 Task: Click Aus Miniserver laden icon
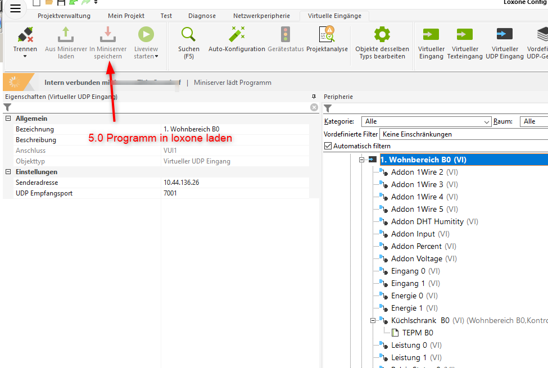pyautogui.click(x=66, y=35)
